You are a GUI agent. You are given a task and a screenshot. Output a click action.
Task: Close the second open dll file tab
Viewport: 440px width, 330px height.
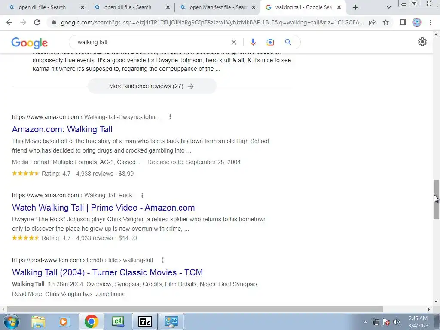click(x=168, y=8)
